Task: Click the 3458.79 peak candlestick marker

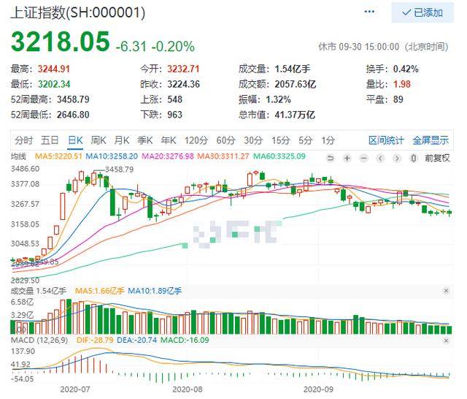Action: [119, 170]
